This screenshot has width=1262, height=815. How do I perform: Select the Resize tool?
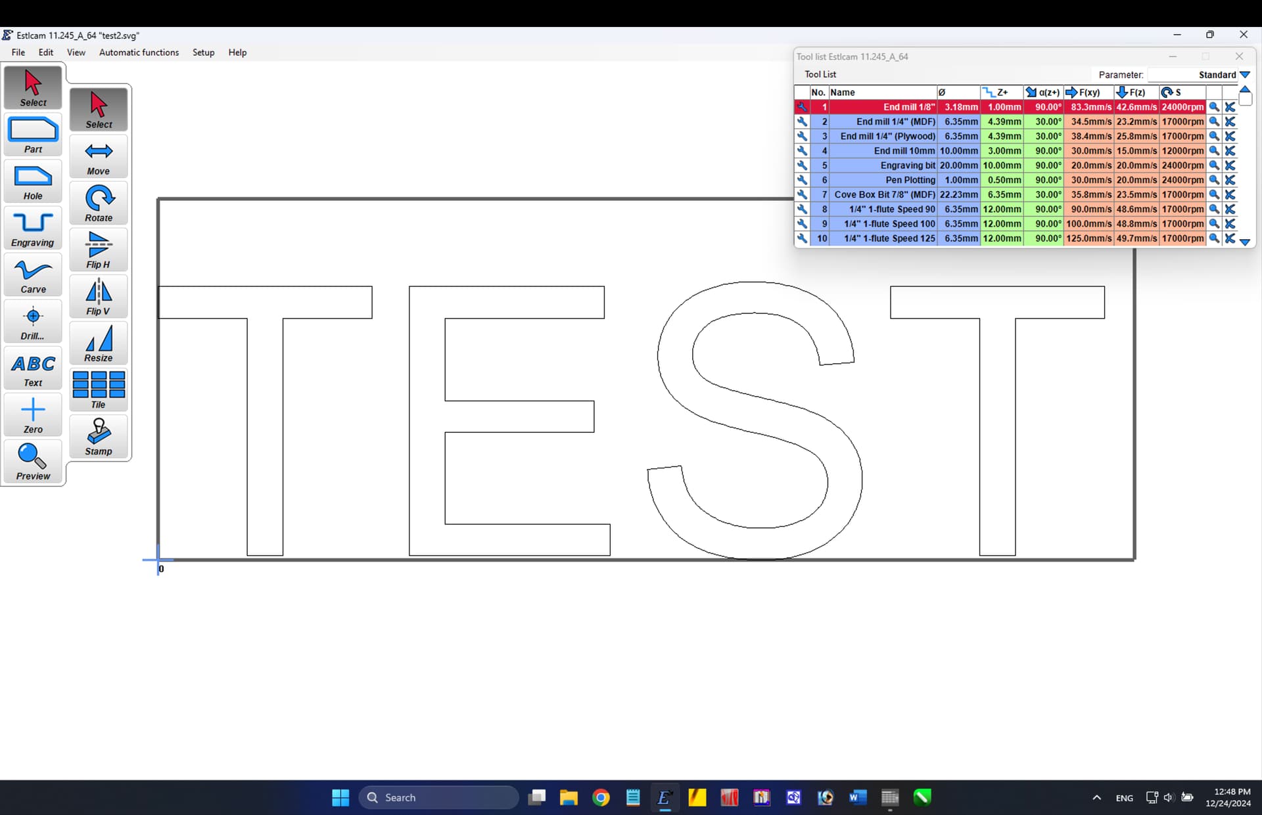pyautogui.click(x=99, y=343)
